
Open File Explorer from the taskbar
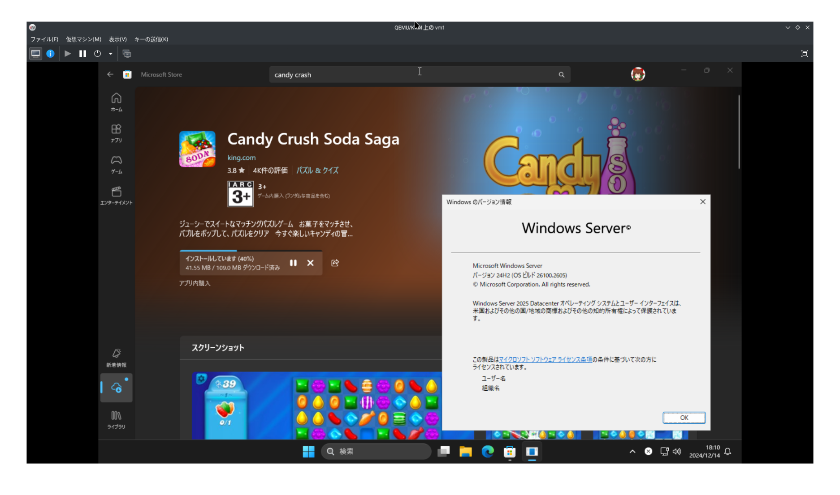(466, 452)
